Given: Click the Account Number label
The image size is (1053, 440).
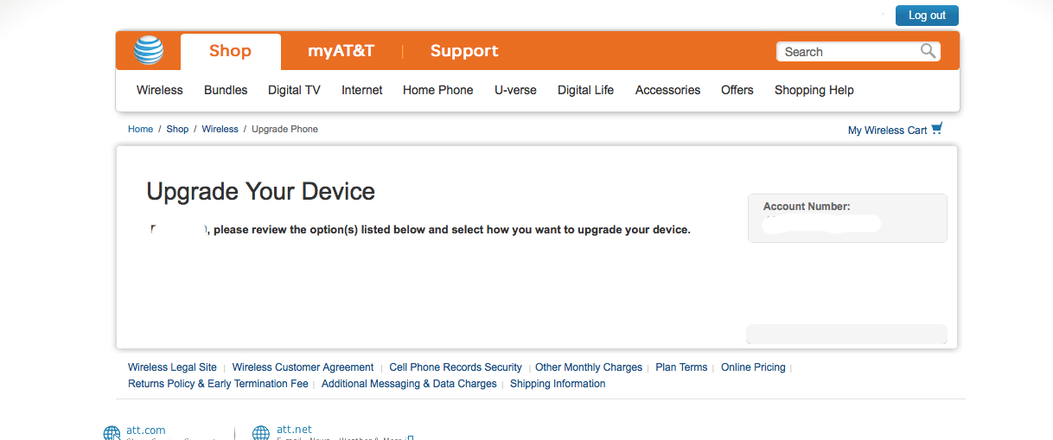Looking at the screenshot, I should click(807, 207).
